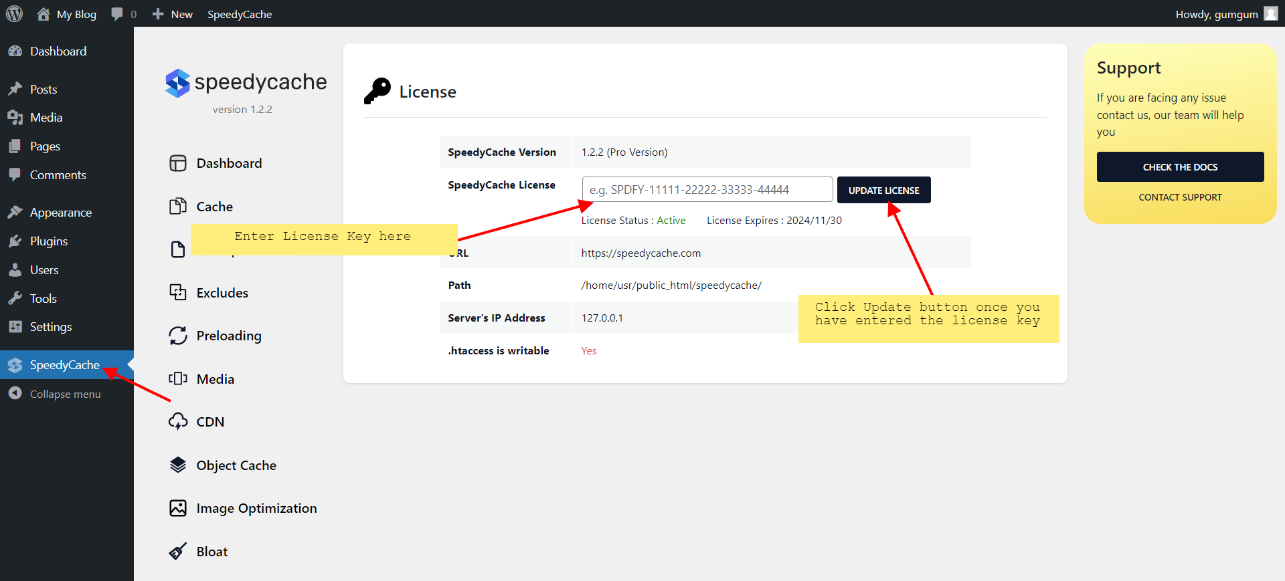The height and width of the screenshot is (581, 1285).
Task: Click the Settings sliders icon
Action: pos(15,327)
